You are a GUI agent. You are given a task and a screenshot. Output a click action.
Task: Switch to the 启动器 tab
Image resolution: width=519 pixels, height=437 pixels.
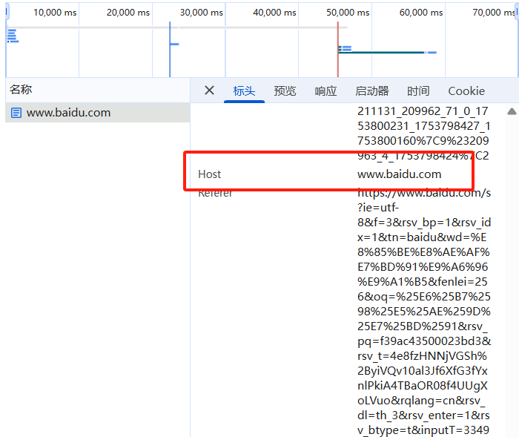(x=372, y=91)
